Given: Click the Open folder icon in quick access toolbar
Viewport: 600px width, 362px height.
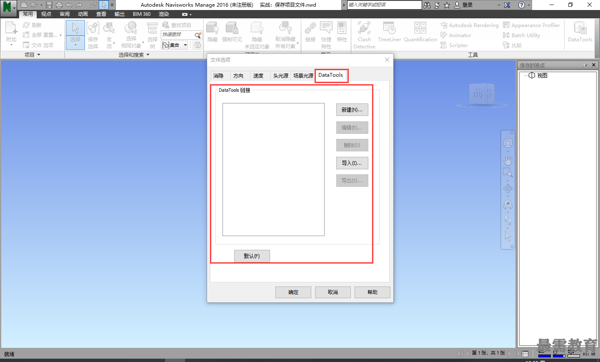Looking at the screenshot, I should [x=34, y=5].
